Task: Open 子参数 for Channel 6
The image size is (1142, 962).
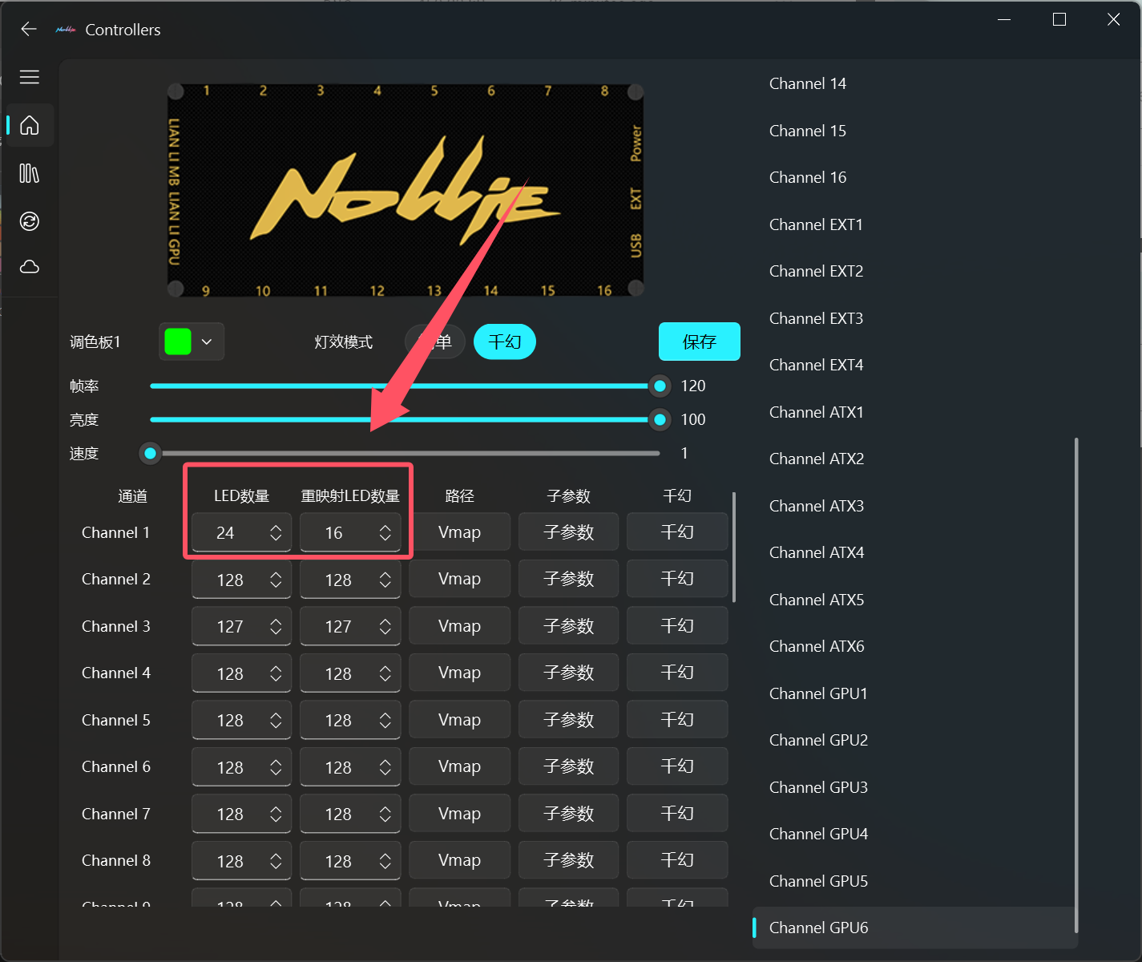Action: (568, 766)
